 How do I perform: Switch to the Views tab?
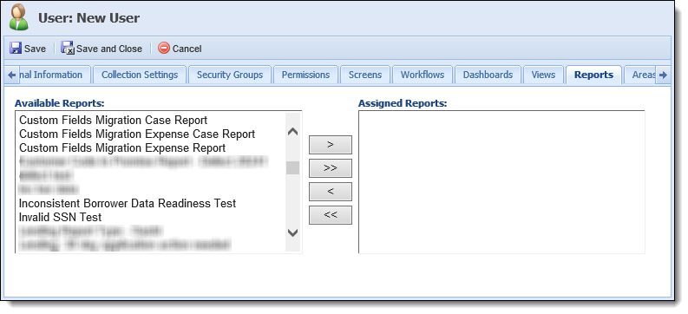coord(543,75)
